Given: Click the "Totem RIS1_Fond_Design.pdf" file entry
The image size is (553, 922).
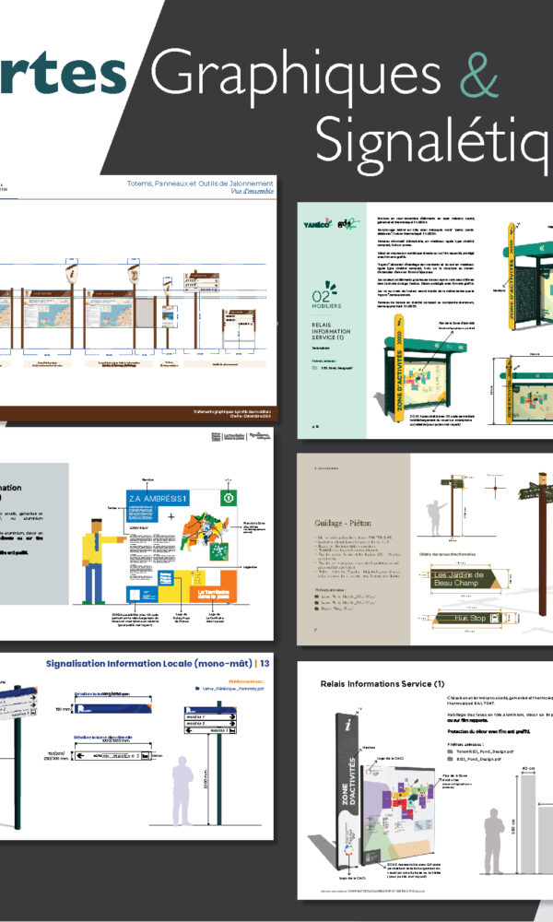Looking at the screenshot, I should [485, 751].
